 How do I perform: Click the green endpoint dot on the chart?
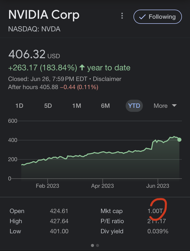tap(179, 140)
